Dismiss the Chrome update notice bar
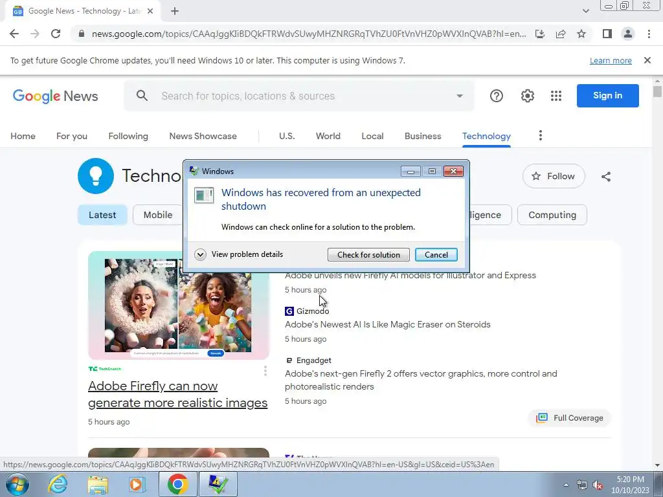This screenshot has height=497, width=663. (647, 60)
